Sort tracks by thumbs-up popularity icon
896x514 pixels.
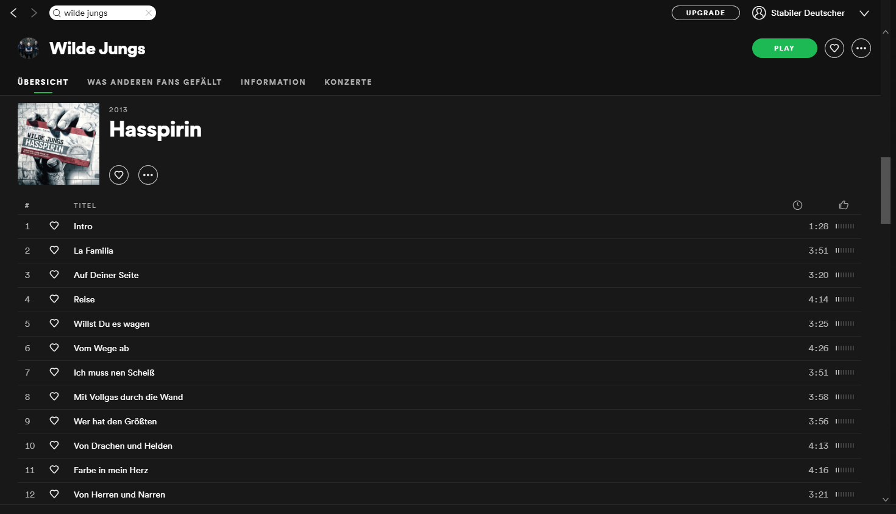pyautogui.click(x=844, y=205)
